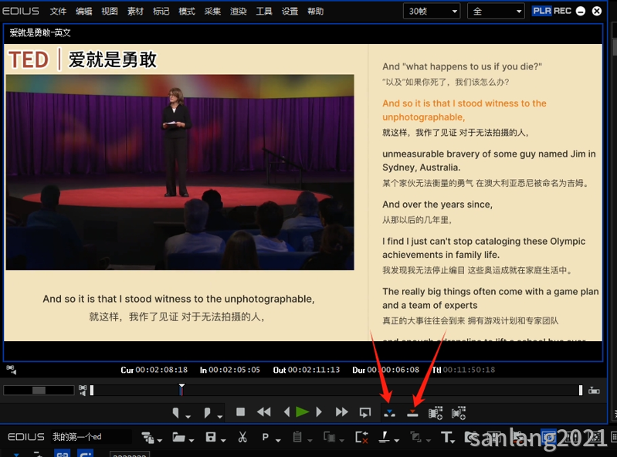
Task: Click Insert to Timeline icon with blue arrow
Action: tap(389, 413)
